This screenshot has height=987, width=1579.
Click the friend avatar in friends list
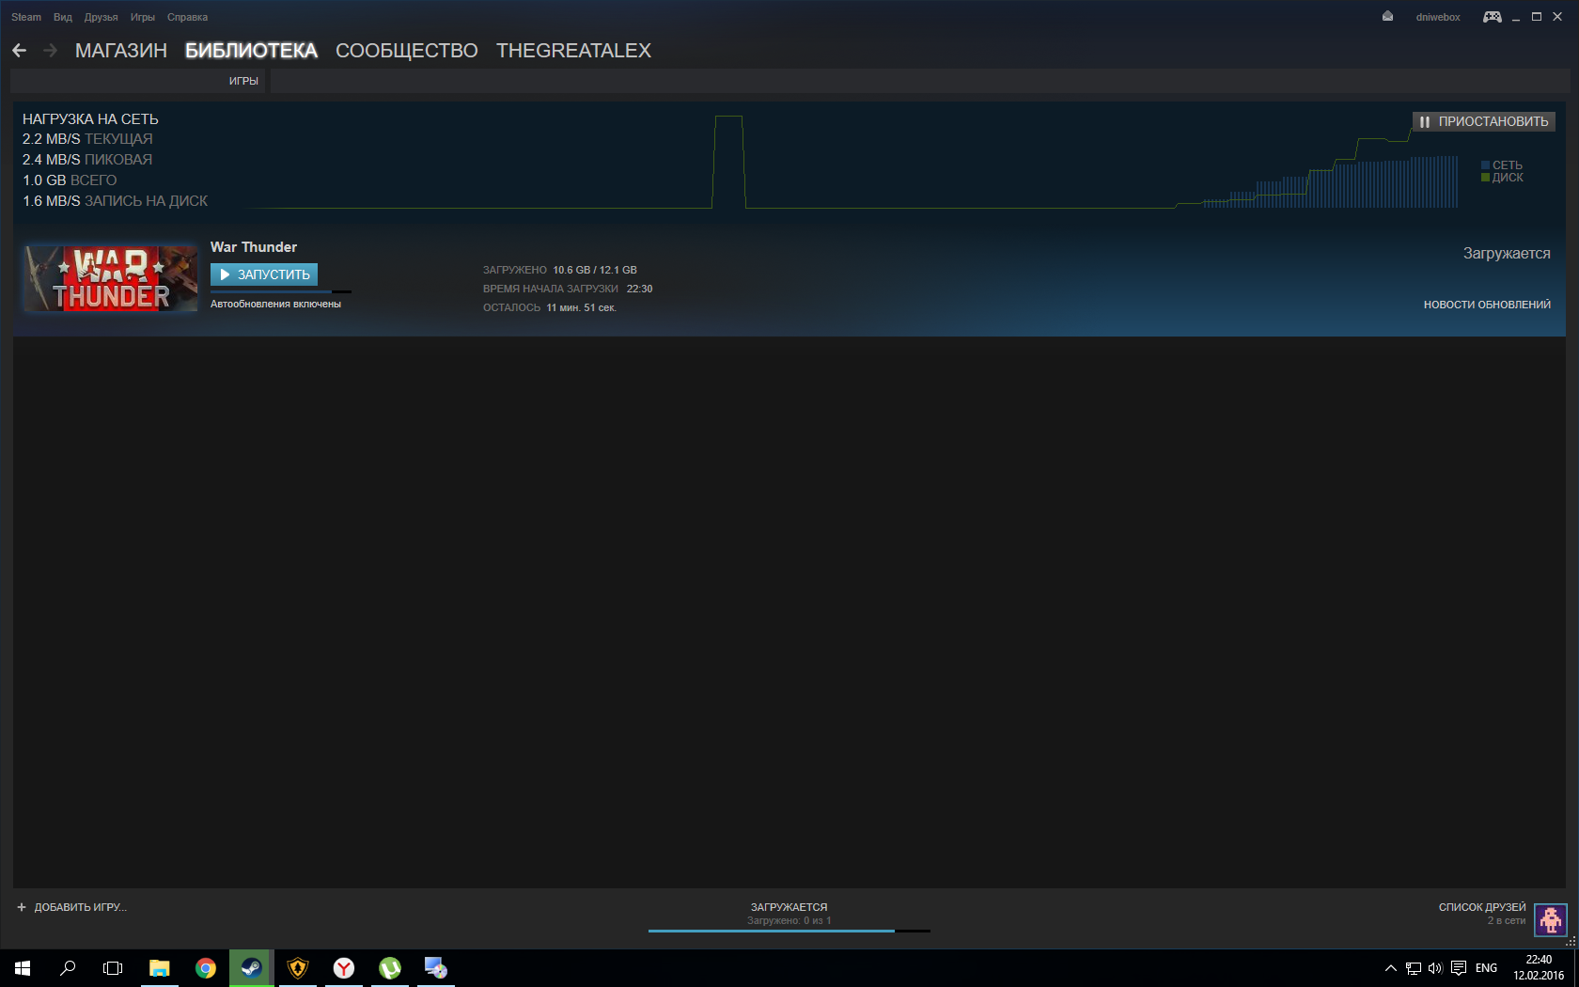pos(1550,919)
